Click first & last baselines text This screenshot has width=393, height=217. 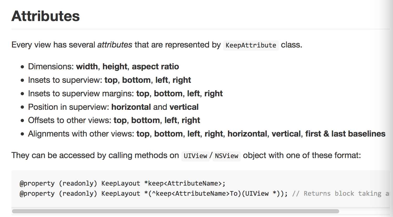pyautogui.click(x=345, y=134)
